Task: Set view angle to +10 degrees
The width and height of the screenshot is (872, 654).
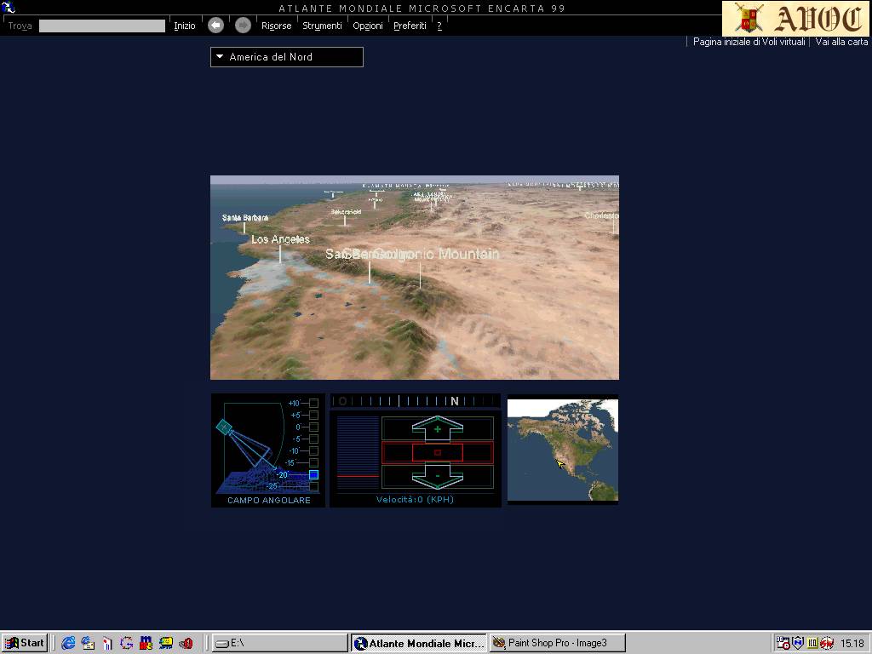Action: [313, 403]
